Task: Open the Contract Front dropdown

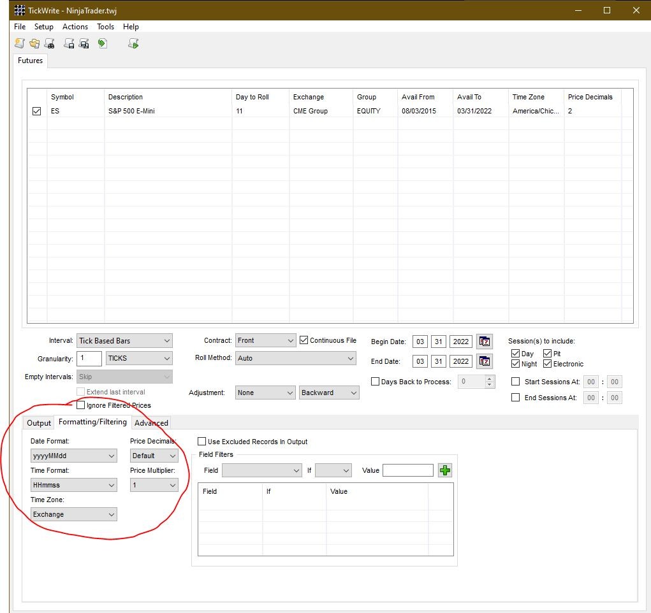Action: click(266, 340)
